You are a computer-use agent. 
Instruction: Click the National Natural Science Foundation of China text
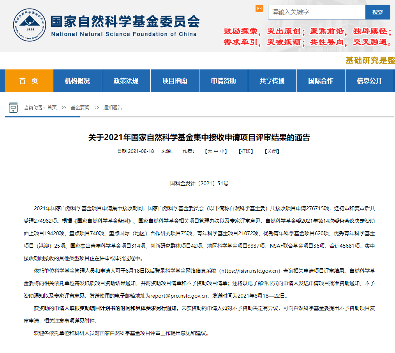click(x=124, y=34)
